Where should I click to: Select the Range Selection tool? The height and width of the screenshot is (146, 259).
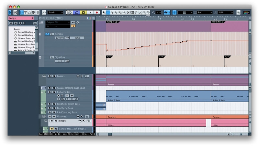[x=108, y=13]
